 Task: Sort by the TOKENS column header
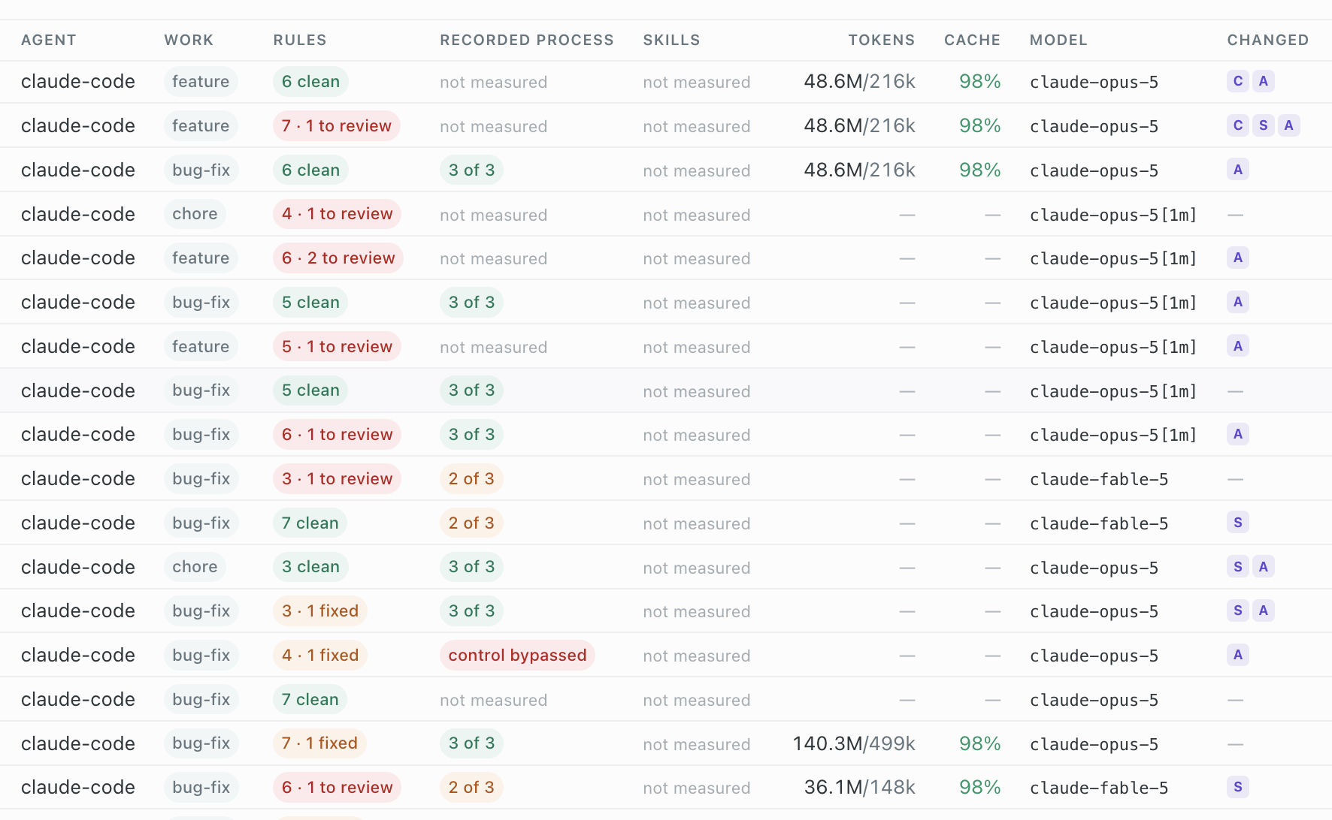pyautogui.click(x=882, y=40)
